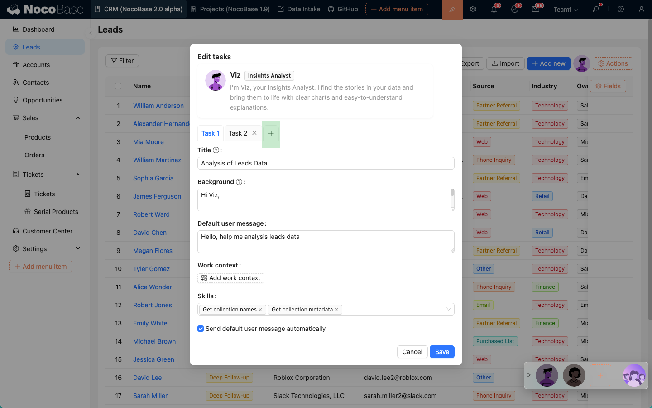Open the settings gear in the top bar

click(x=473, y=9)
